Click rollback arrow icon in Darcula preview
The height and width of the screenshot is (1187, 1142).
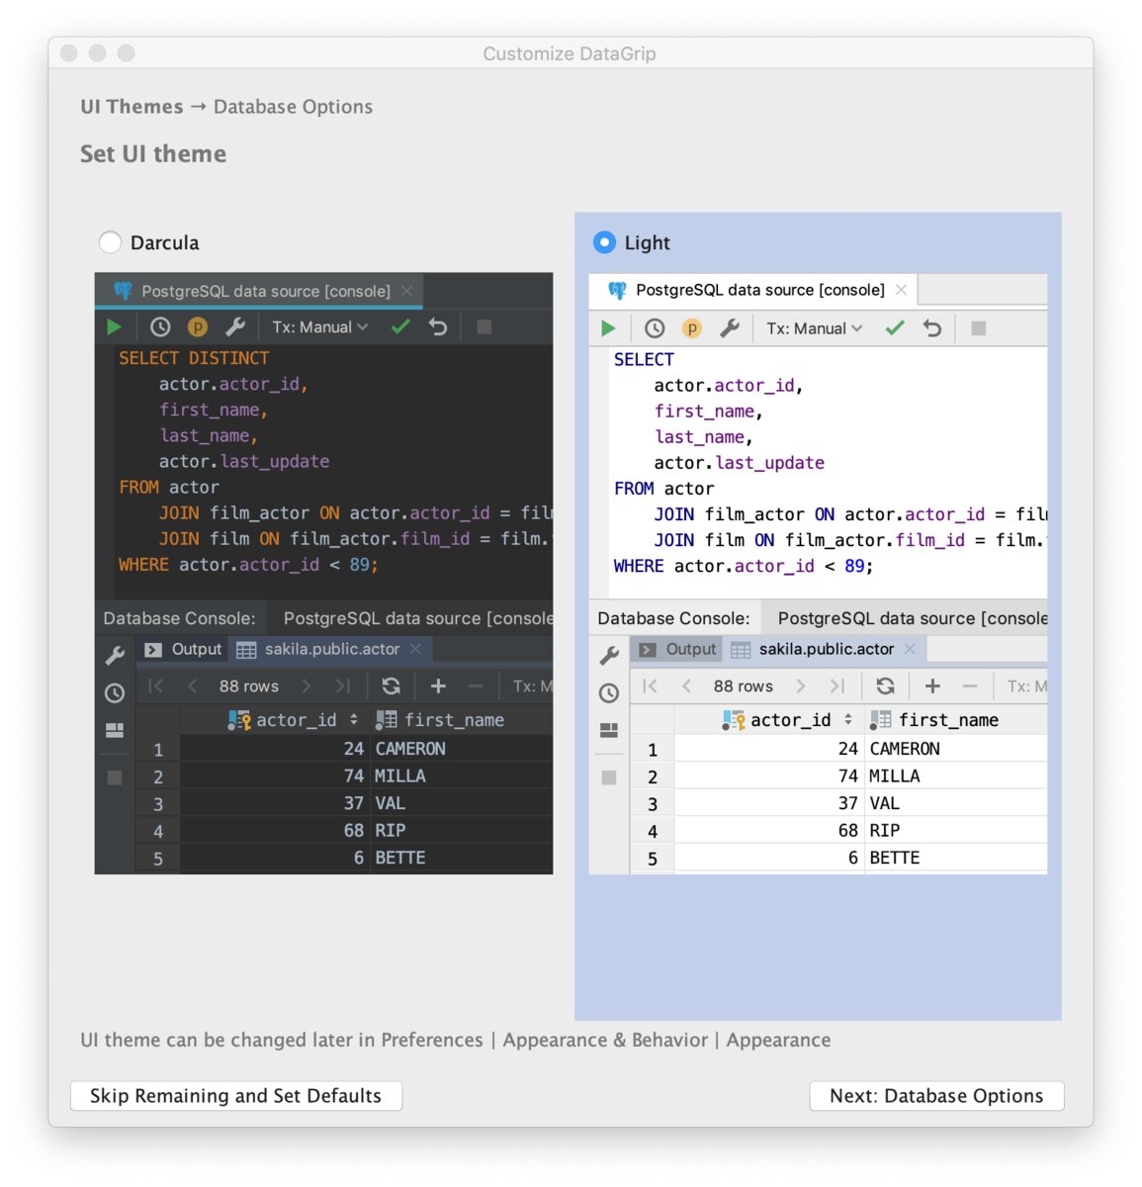tap(438, 326)
